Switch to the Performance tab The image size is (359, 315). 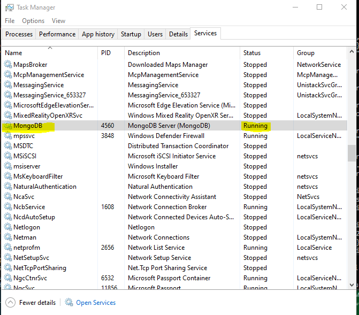(x=57, y=34)
